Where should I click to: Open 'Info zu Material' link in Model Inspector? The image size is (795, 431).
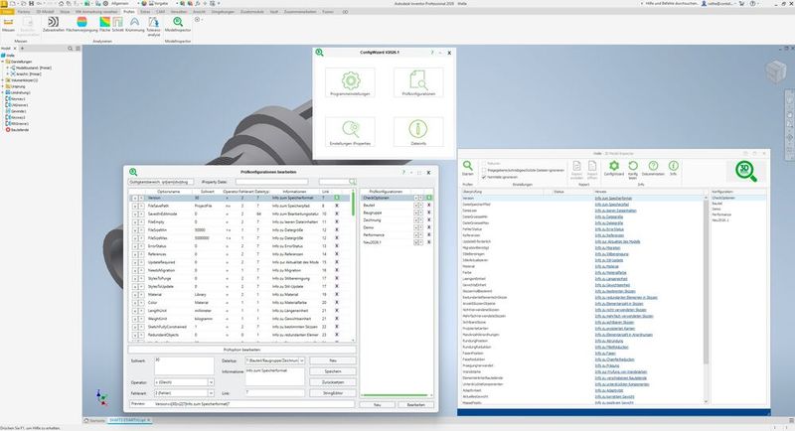[x=607, y=266]
